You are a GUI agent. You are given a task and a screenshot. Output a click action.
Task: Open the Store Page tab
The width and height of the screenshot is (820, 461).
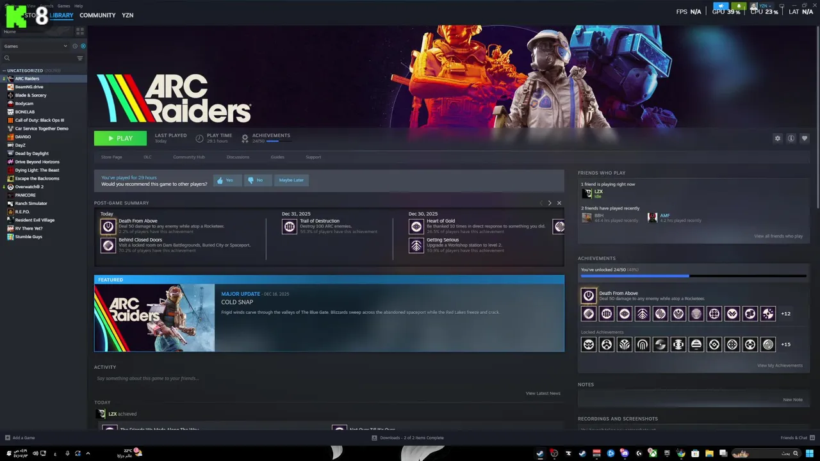[111, 157]
